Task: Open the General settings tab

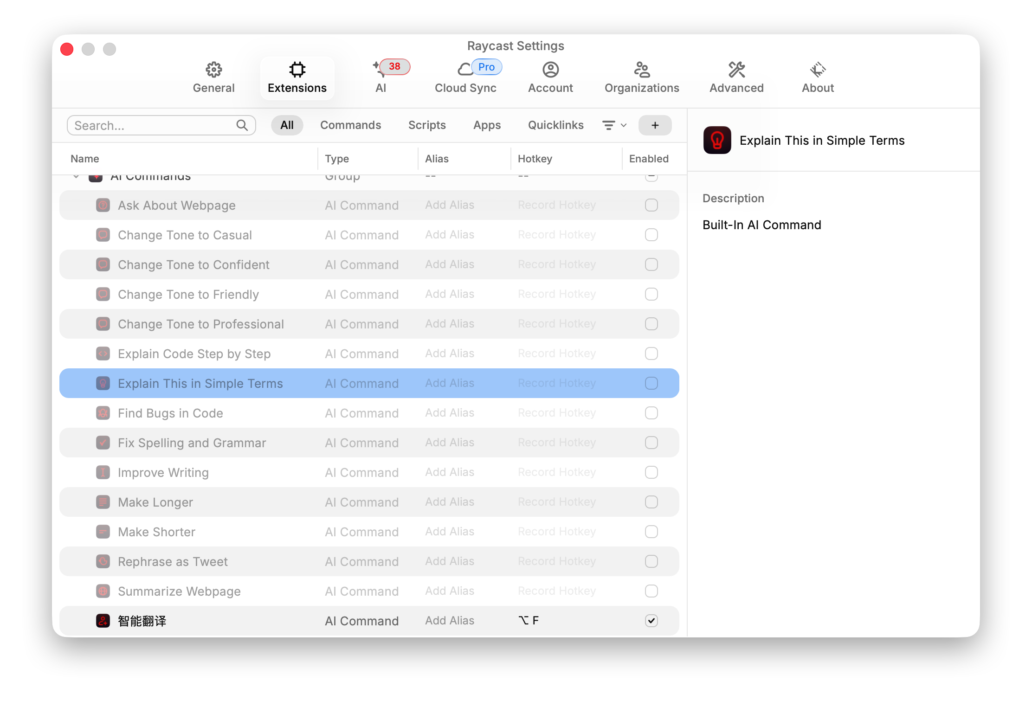Action: pos(213,77)
